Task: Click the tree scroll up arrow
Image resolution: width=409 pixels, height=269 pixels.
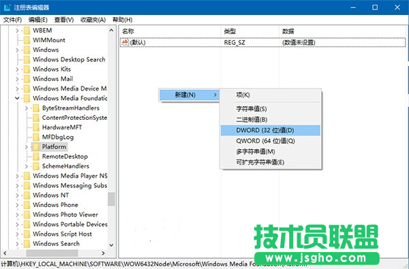Action: coord(111,31)
